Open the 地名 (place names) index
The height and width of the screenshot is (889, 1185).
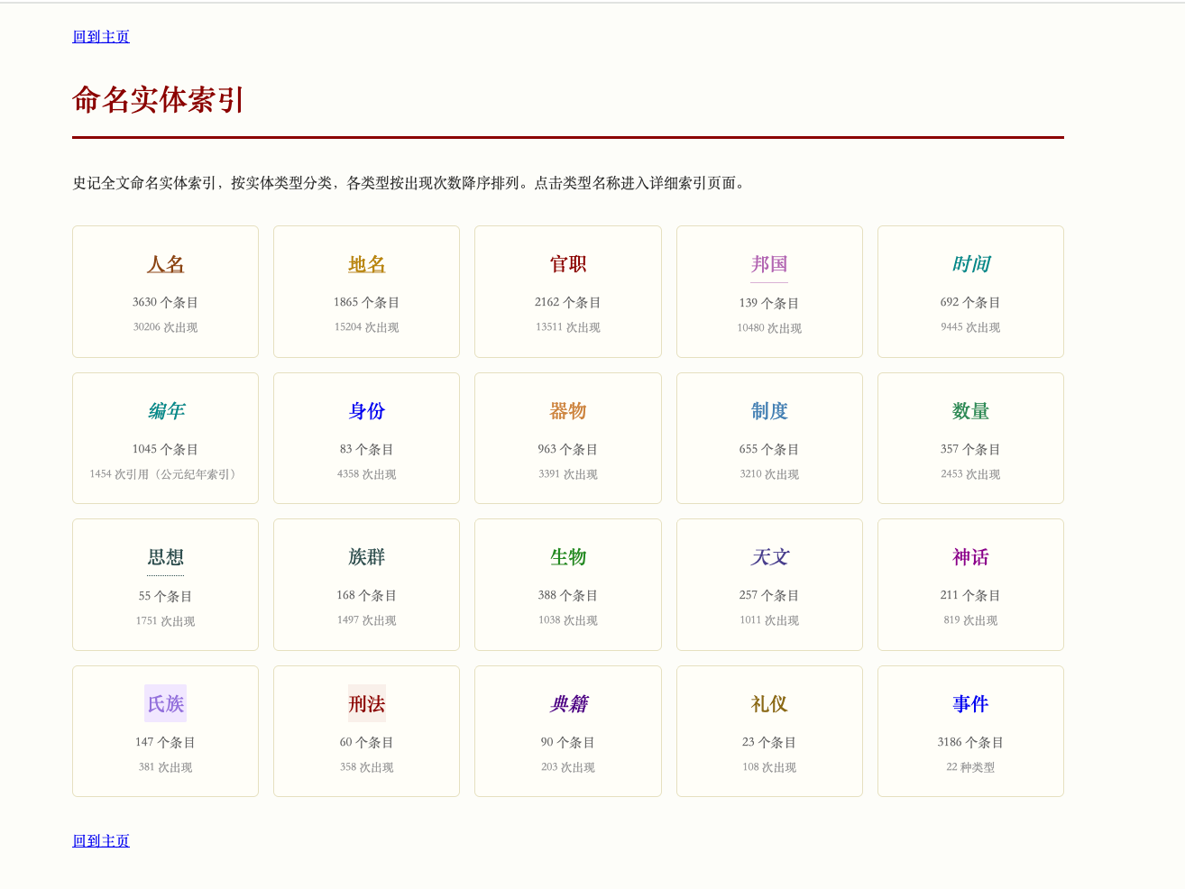click(366, 264)
